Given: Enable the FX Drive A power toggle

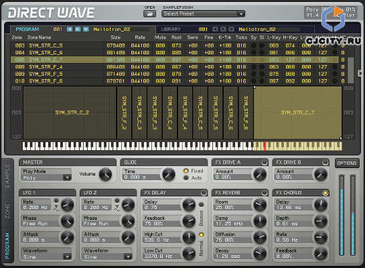Looking at the screenshot, I should point(264,162).
